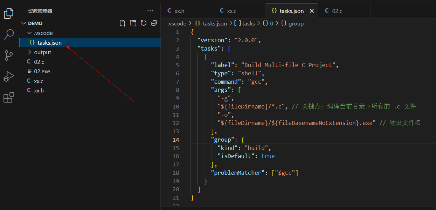The height and width of the screenshot is (210, 436).
Task: Click the fileBasenameNoExtension .exe output string
Action: click(297, 123)
